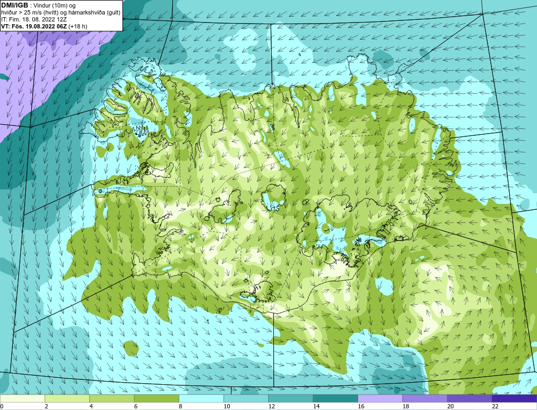Click the 0–2 m/s pale cream color swatch
The image size is (537, 410).
coord(23,398)
